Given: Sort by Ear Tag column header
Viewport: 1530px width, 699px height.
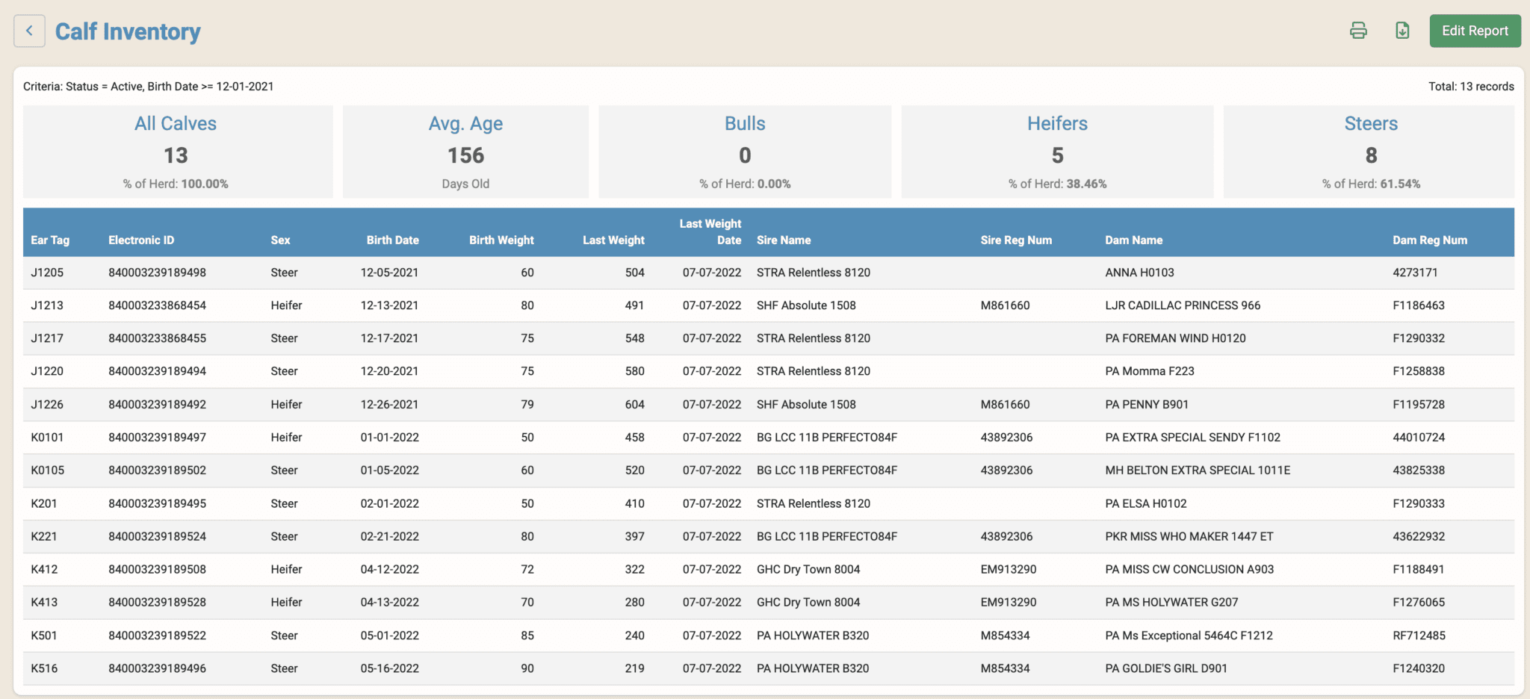Looking at the screenshot, I should pos(50,240).
